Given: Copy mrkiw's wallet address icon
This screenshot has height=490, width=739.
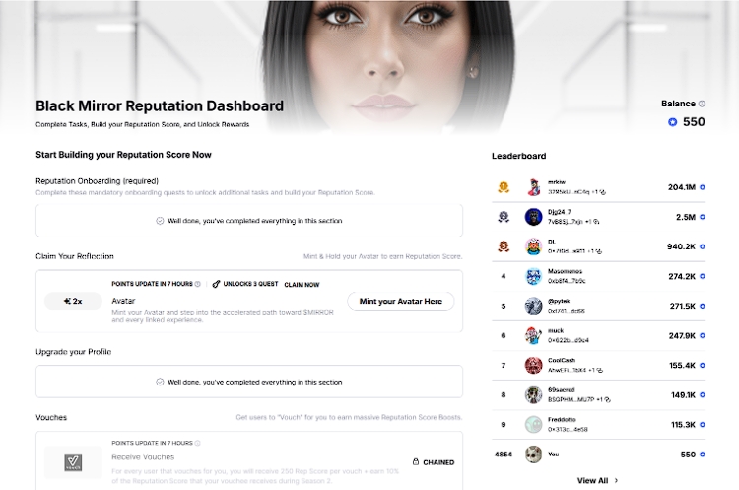Looking at the screenshot, I should tap(603, 192).
